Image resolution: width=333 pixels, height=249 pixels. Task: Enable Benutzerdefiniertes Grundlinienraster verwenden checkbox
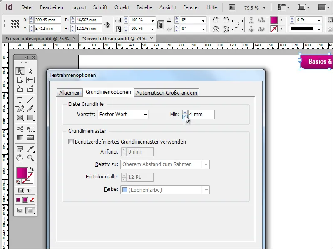[71, 142]
